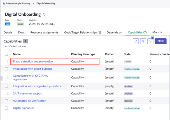Open Integration with e-signature providers link

[37, 86]
